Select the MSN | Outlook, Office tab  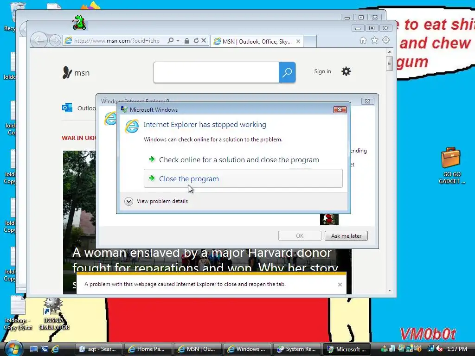coord(257,41)
